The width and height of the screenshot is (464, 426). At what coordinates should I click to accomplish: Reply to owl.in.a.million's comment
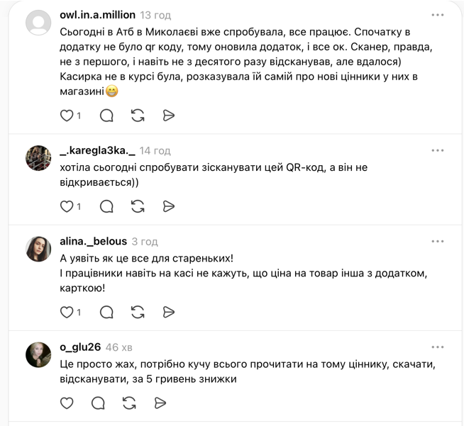[106, 116]
